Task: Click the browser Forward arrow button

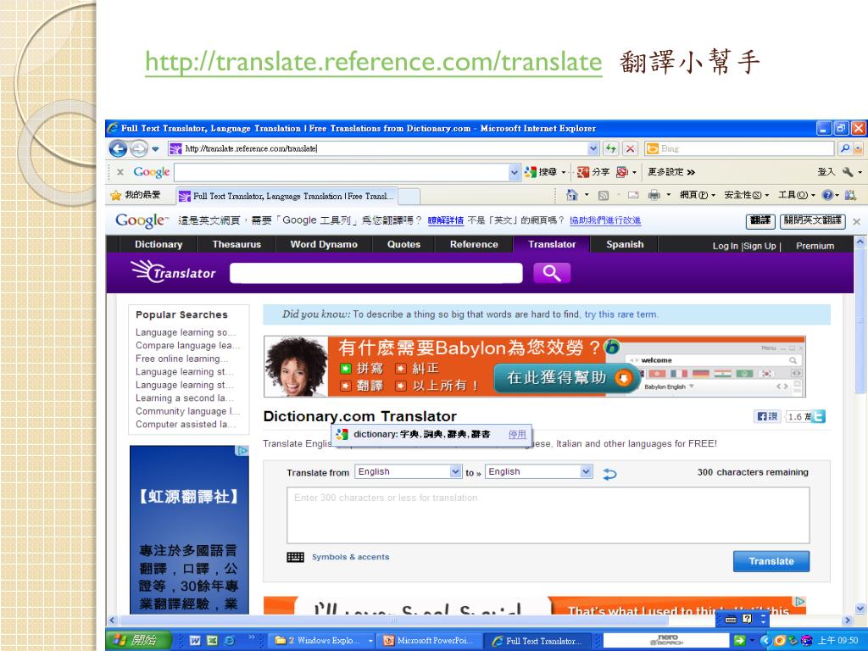Action: 138,148
